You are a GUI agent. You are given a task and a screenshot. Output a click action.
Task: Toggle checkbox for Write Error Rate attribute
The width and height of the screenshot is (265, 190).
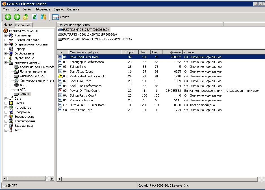pyautogui.click(x=60, y=110)
